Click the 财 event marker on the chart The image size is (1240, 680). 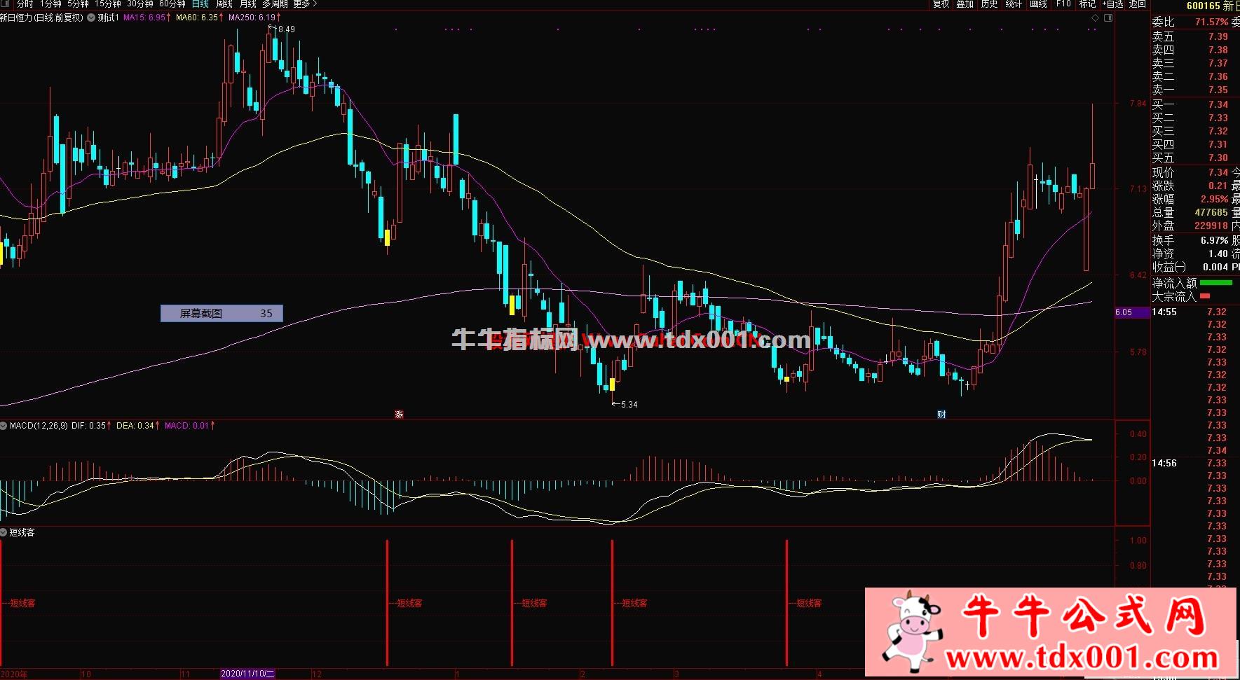coord(941,415)
